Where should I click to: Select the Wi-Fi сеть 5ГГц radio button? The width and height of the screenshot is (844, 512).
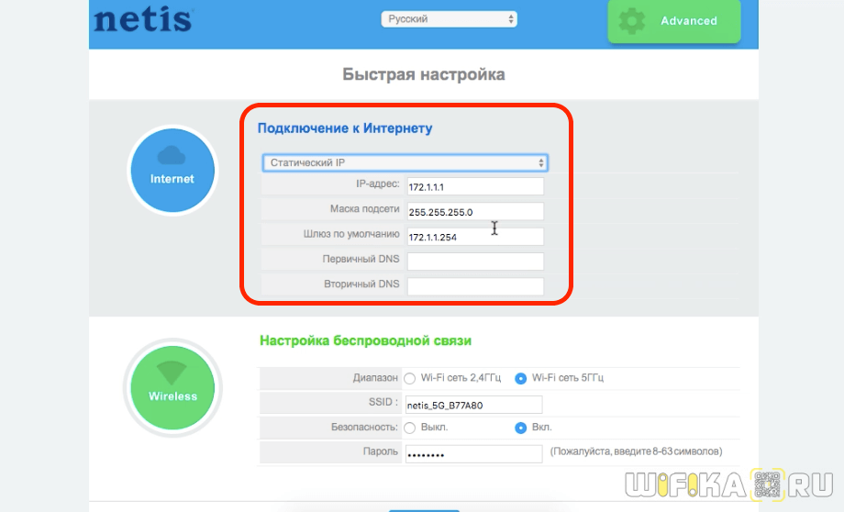click(520, 378)
